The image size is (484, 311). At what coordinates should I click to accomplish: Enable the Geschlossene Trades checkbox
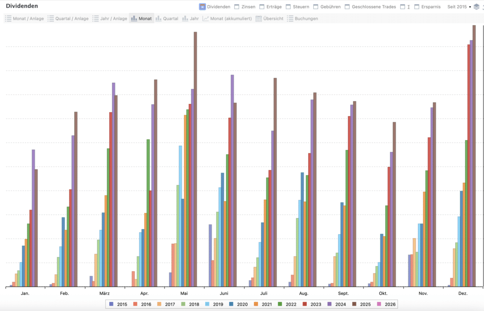coord(347,7)
